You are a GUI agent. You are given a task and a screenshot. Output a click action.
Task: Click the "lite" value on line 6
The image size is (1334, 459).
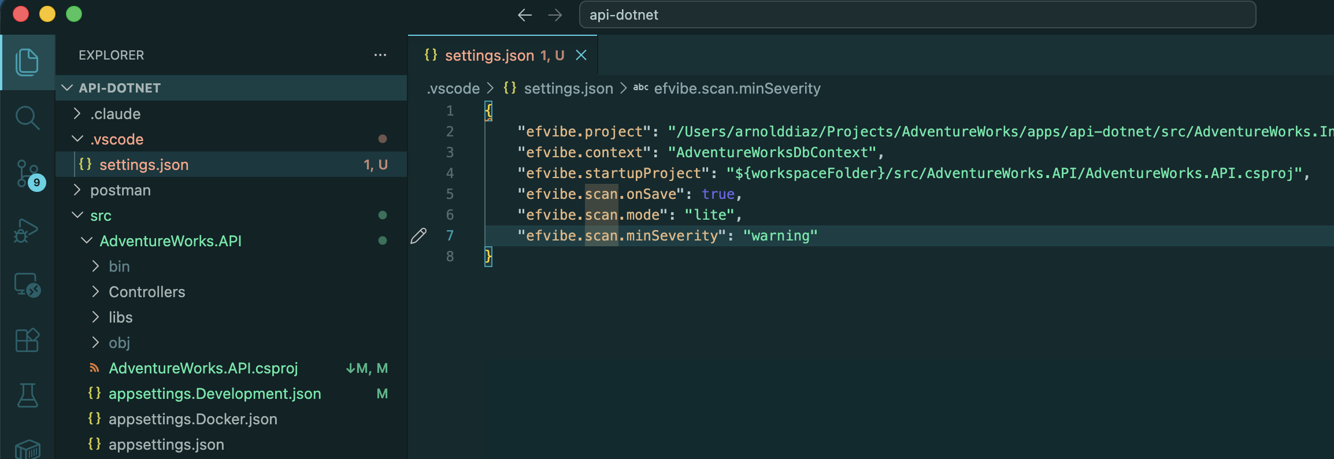tap(710, 215)
